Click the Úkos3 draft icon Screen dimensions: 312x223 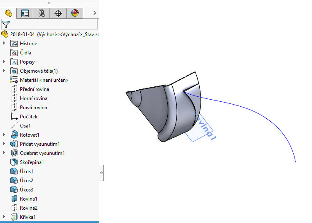pyautogui.click(x=14, y=189)
